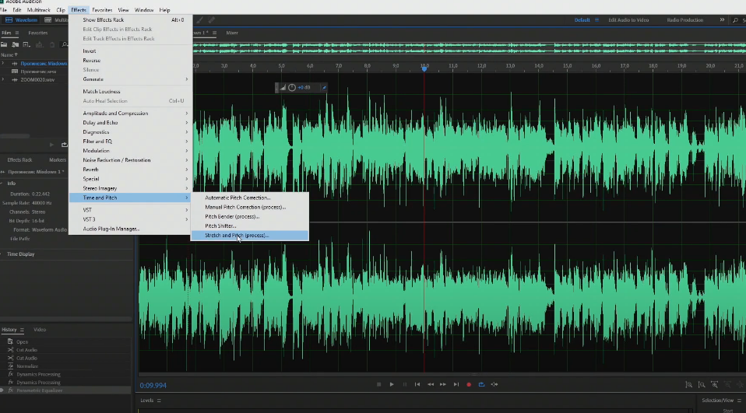Click the workspace overflow double-chevron

point(722,20)
